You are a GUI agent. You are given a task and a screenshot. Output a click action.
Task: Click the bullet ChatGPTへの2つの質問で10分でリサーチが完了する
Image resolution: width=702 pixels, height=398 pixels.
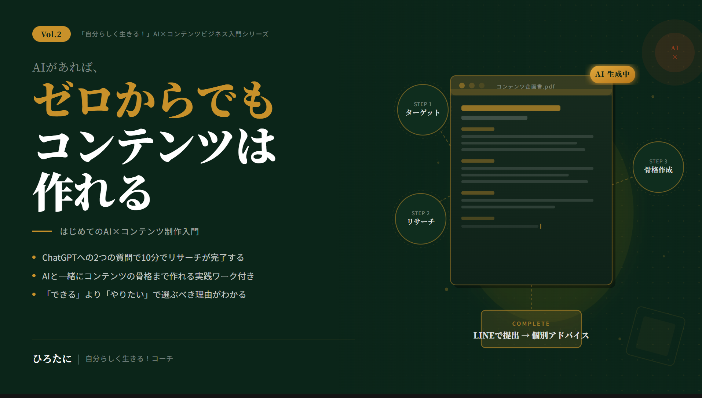click(143, 258)
